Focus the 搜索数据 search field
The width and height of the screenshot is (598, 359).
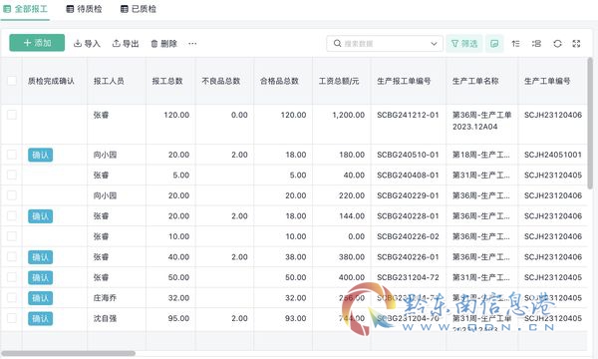click(385, 44)
